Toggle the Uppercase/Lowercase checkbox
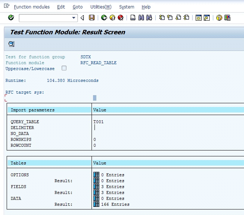Image resolution: width=244 pixels, height=215 pixels. 64,68
